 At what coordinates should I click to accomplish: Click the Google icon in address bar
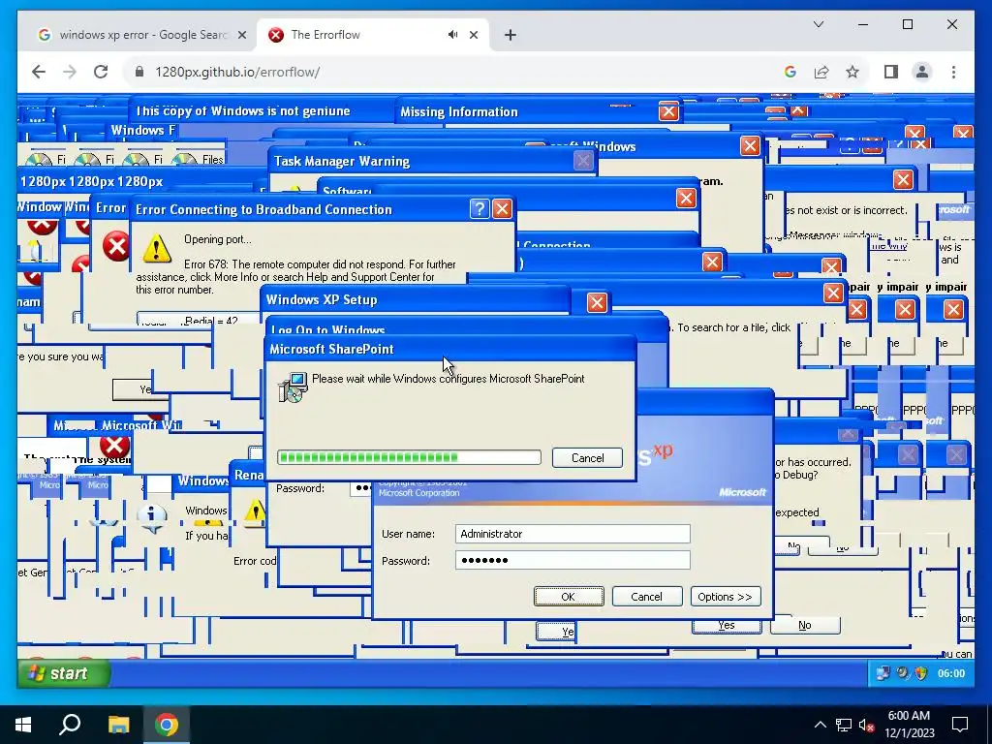790,72
